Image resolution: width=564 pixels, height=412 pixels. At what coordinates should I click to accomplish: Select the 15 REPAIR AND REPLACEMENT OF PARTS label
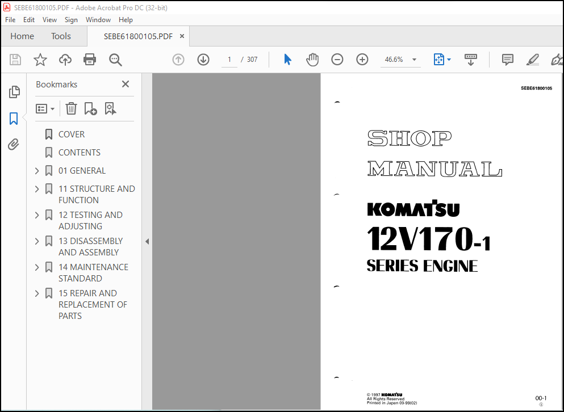(x=93, y=305)
